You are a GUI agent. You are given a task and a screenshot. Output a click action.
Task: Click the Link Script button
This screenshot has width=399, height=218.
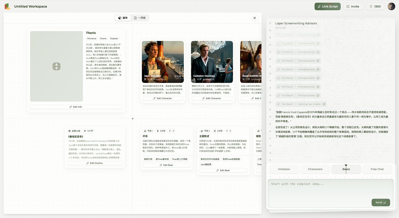click(x=328, y=6)
